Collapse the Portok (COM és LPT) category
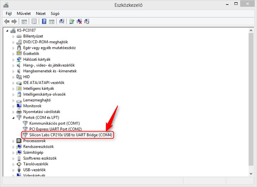The height and width of the screenshot is (187, 257). tap(13, 118)
